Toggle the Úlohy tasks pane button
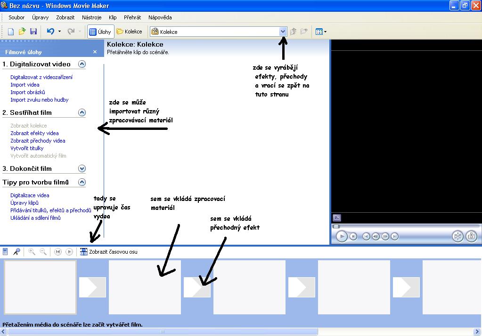This screenshot has height=336, width=482. point(100,32)
